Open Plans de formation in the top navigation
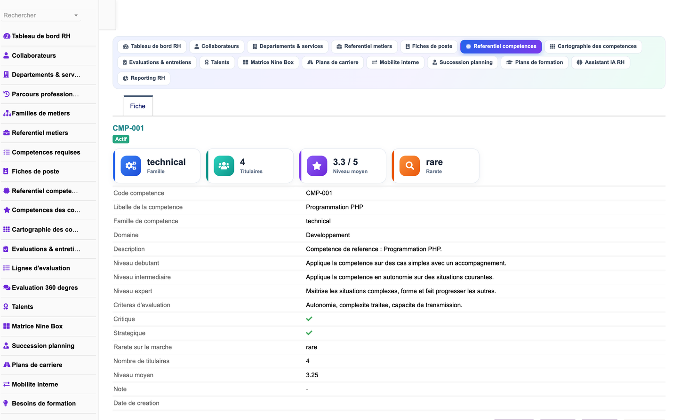Viewport: 680px width, 420px height. click(x=535, y=62)
